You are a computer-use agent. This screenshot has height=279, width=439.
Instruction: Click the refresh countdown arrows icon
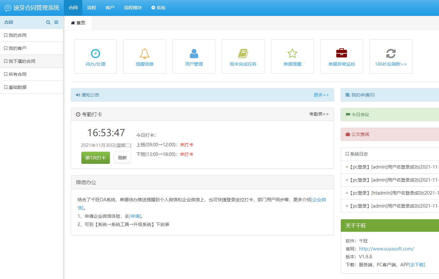(x=391, y=54)
